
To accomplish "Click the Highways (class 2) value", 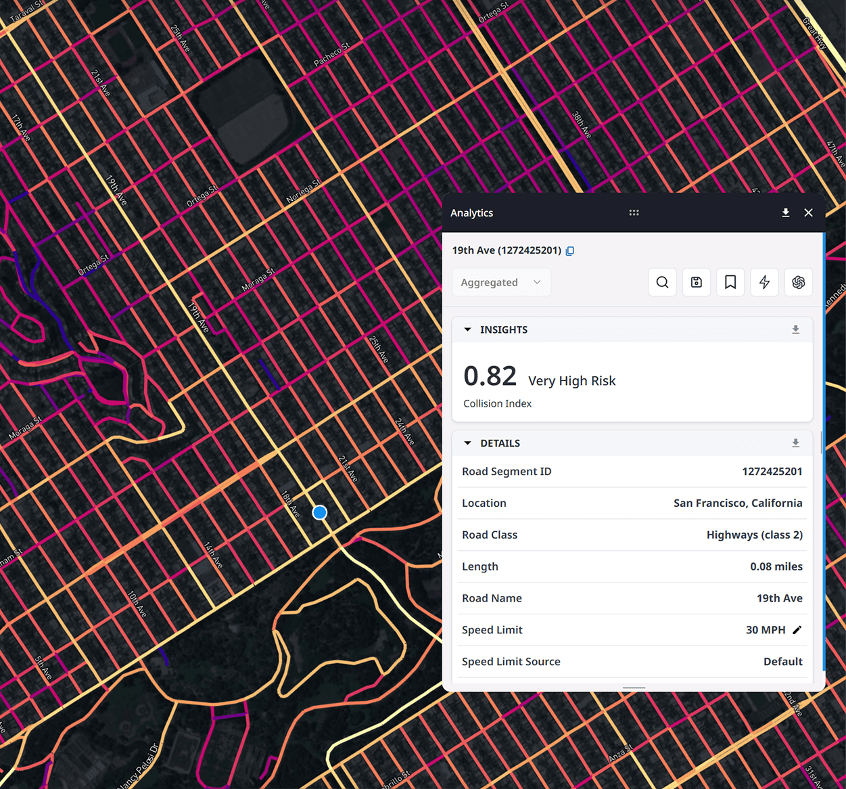I will click(x=755, y=535).
